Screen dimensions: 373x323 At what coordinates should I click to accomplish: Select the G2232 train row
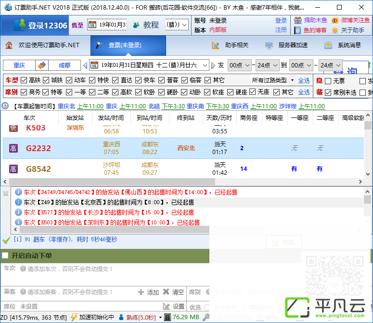pos(183,148)
